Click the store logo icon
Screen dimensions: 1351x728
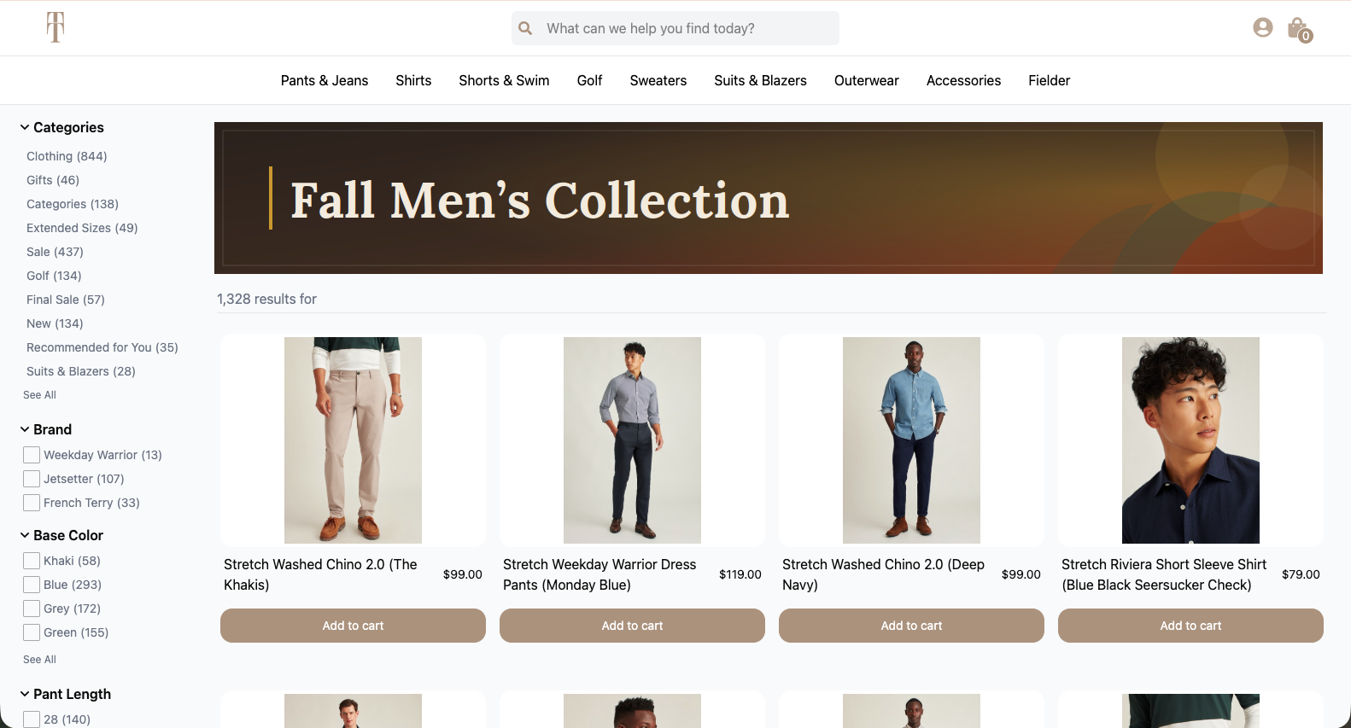tap(56, 27)
